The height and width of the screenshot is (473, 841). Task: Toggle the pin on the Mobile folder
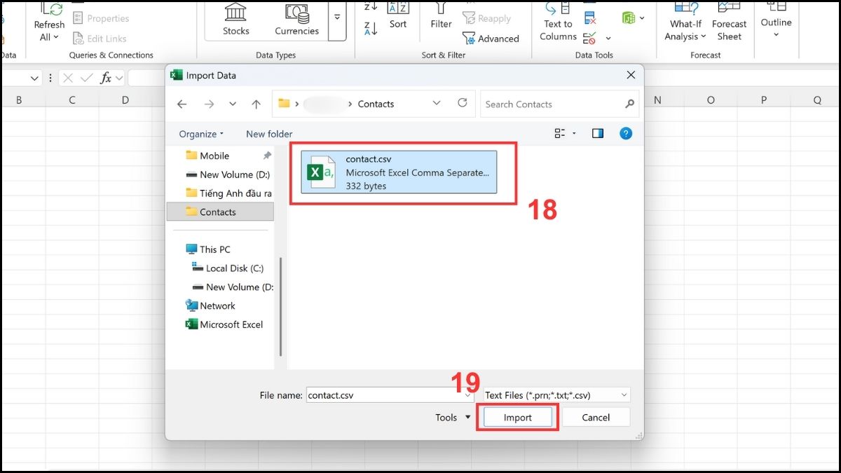267,155
